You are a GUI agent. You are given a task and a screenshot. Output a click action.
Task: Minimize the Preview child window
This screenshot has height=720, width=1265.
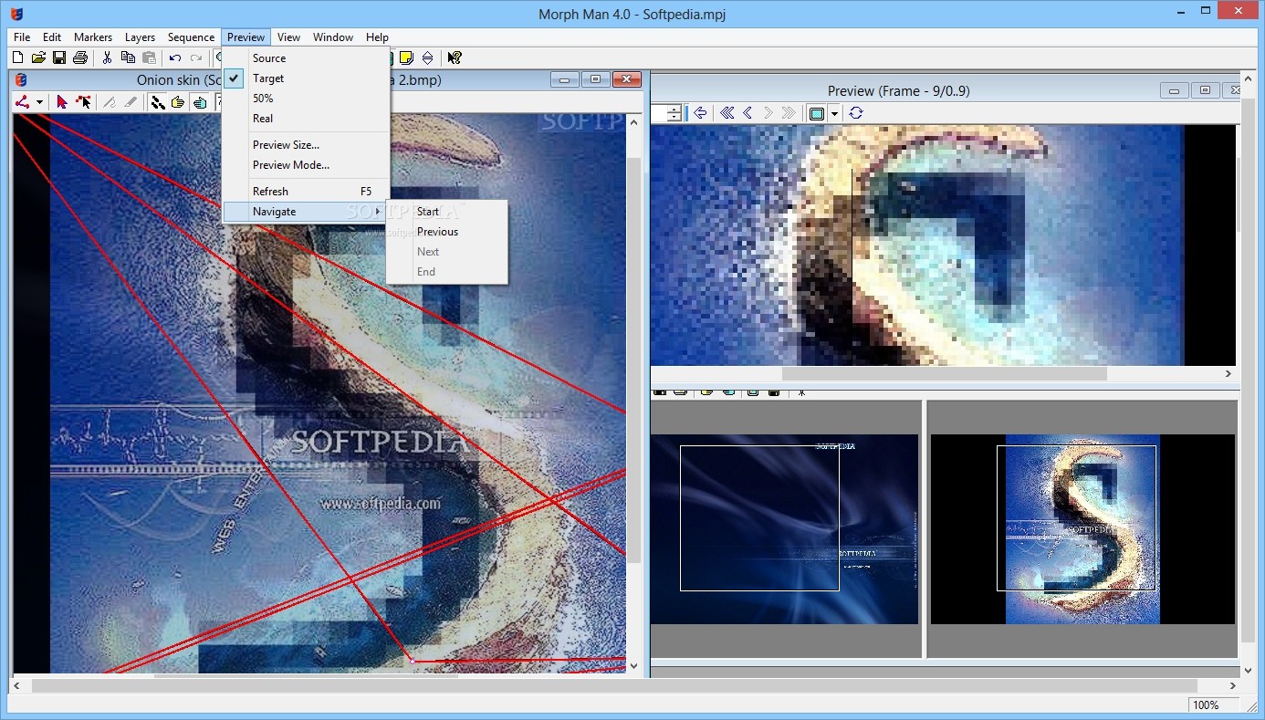pyautogui.click(x=1175, y=90)
